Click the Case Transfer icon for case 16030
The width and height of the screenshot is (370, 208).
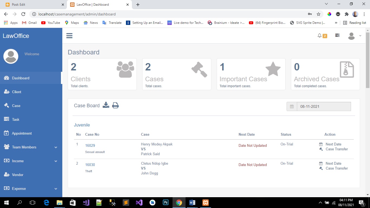(x=321, y=168)
